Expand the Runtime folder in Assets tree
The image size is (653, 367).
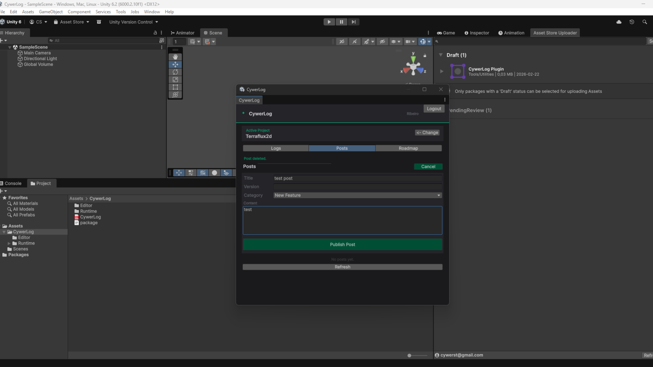point(9,243)
